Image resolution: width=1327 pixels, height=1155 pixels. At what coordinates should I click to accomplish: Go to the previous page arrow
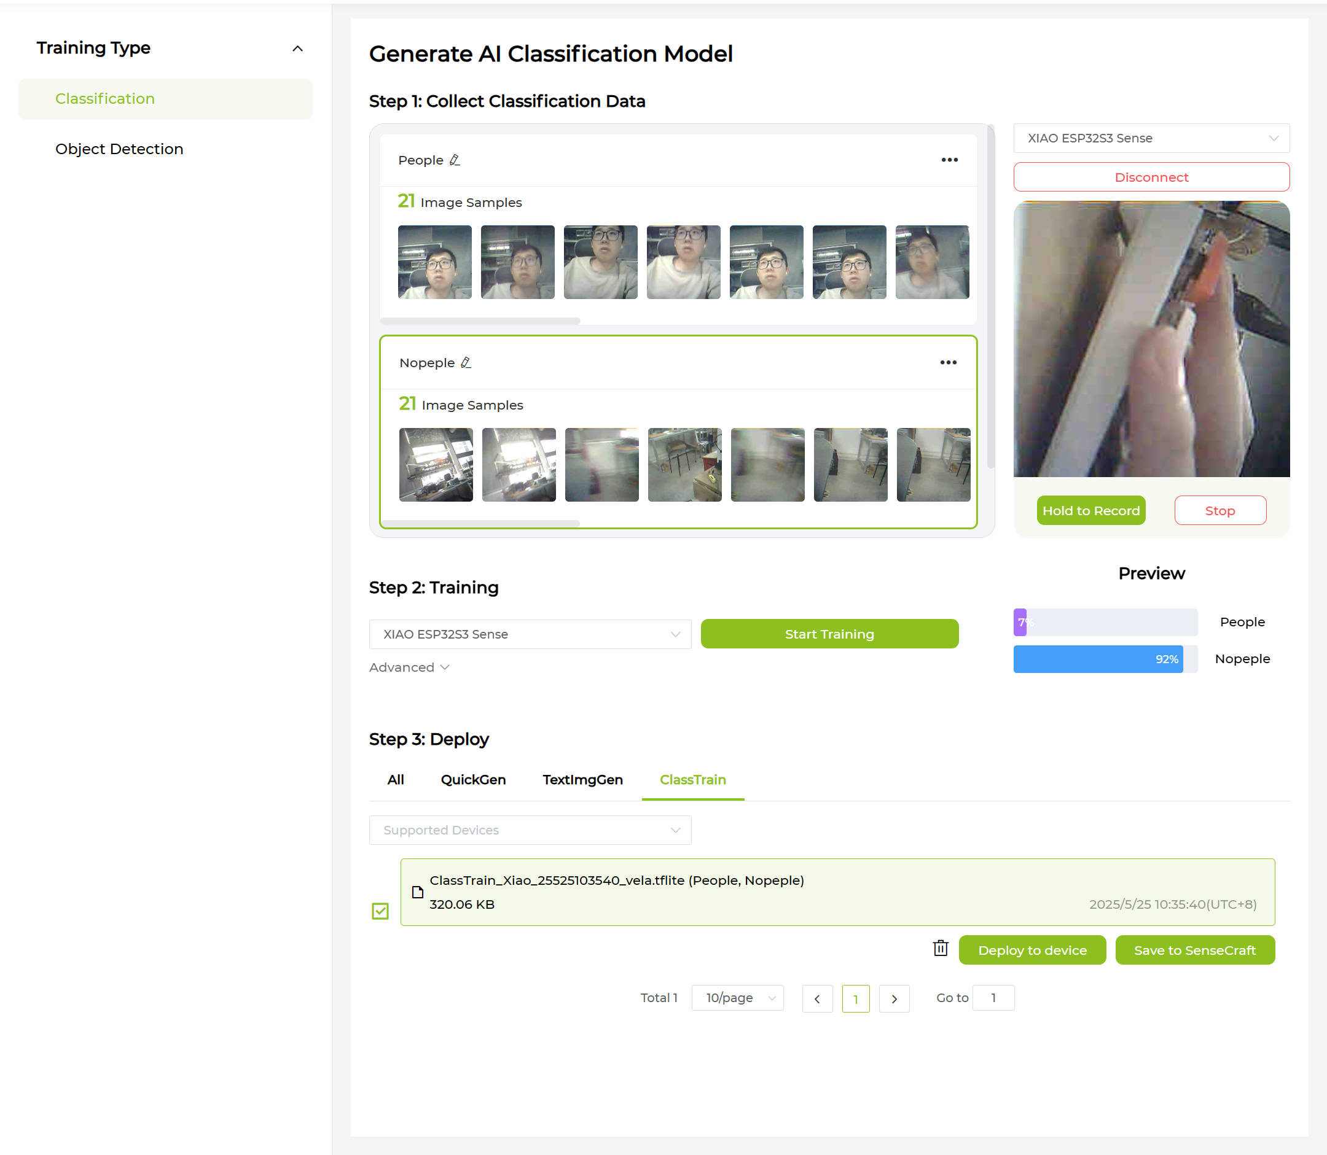(x=817, y=998)
